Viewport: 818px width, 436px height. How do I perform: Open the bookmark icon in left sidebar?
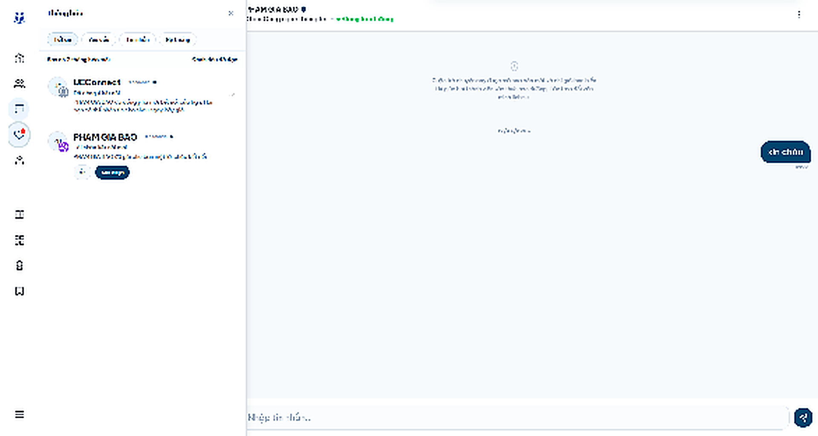19,291
